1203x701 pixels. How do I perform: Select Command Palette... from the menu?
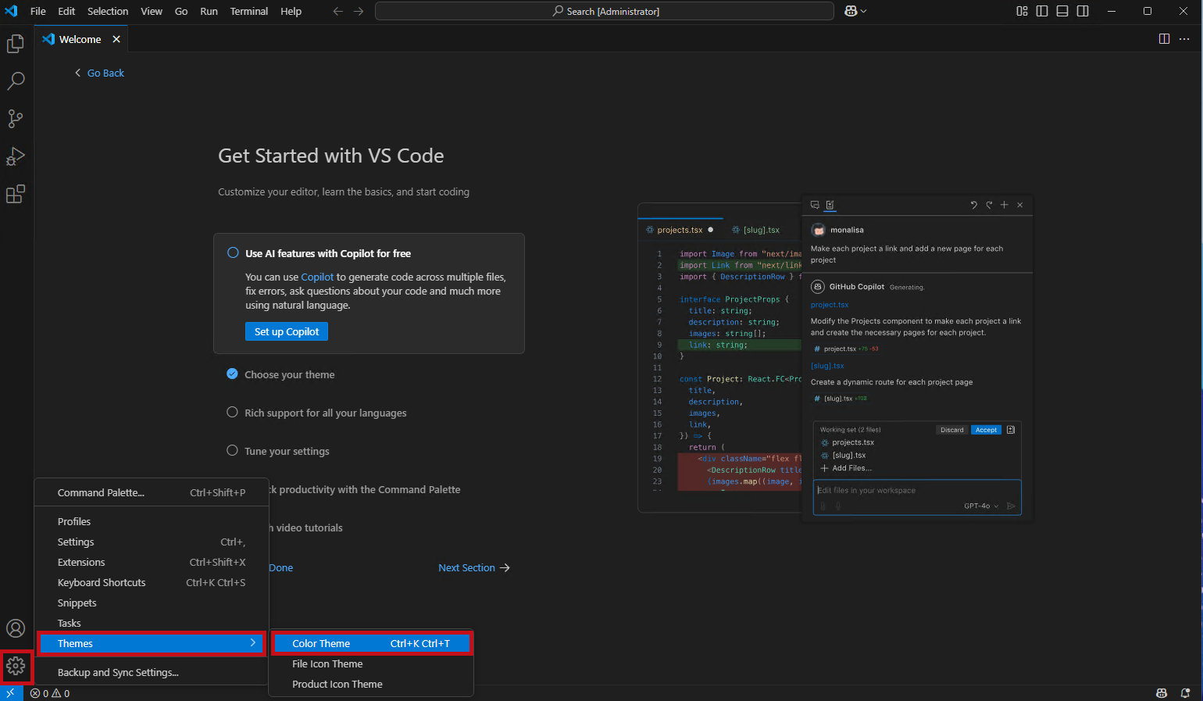click(x=152, y=492)
